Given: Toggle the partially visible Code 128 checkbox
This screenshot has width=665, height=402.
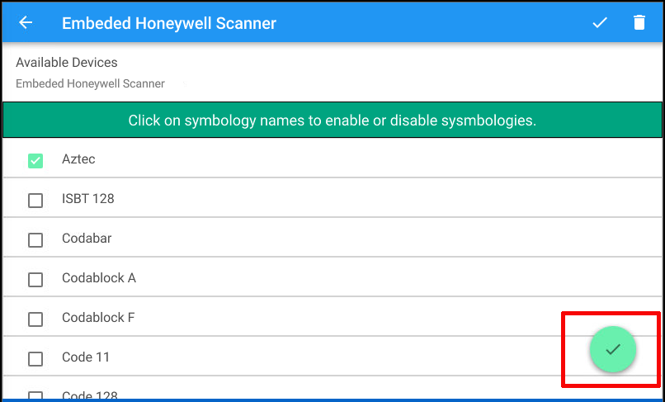Looking at the screenshot, I should coord(35,395).
